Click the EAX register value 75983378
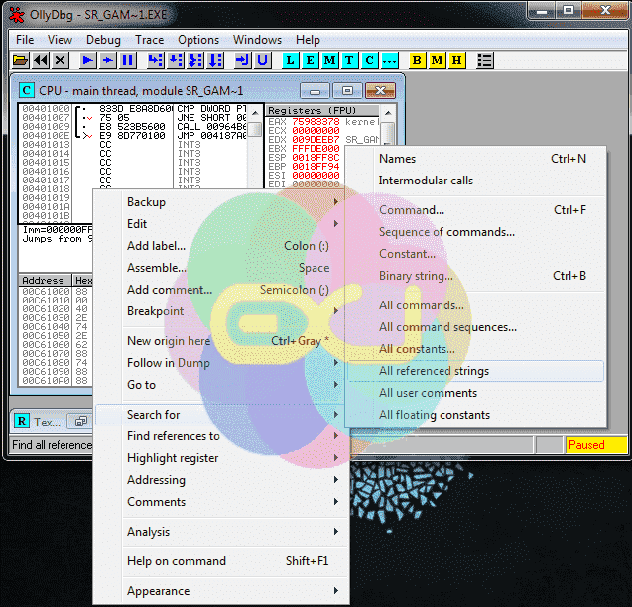Screen dimensions: 632x607 (x=316, y=122)
